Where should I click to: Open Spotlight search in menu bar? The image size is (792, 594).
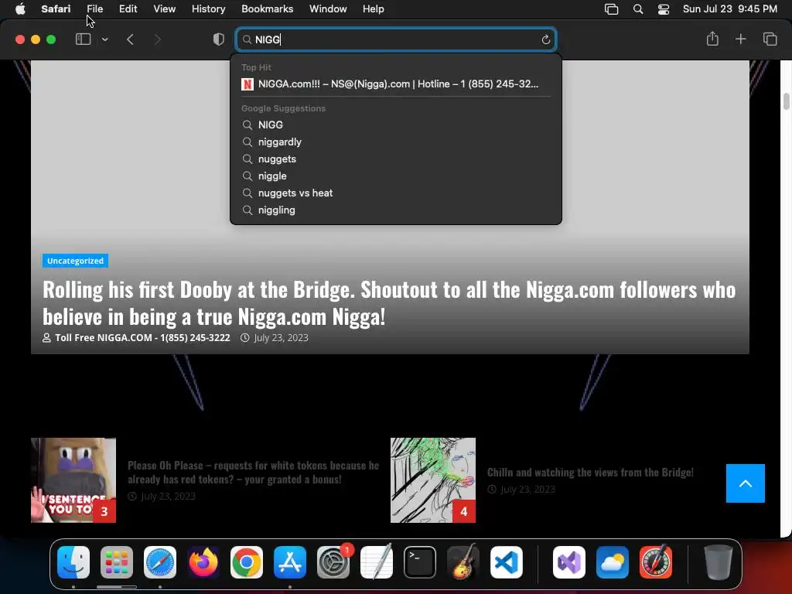[638, 9]
